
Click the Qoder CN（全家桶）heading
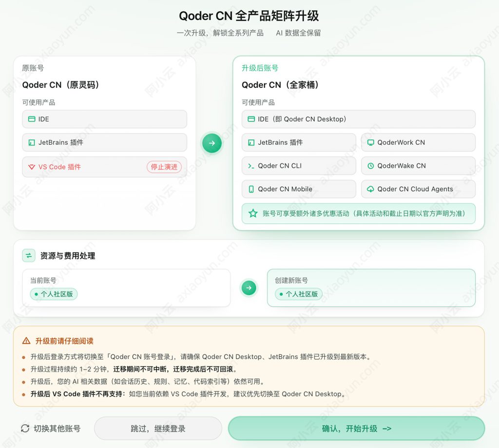point(280,85)
